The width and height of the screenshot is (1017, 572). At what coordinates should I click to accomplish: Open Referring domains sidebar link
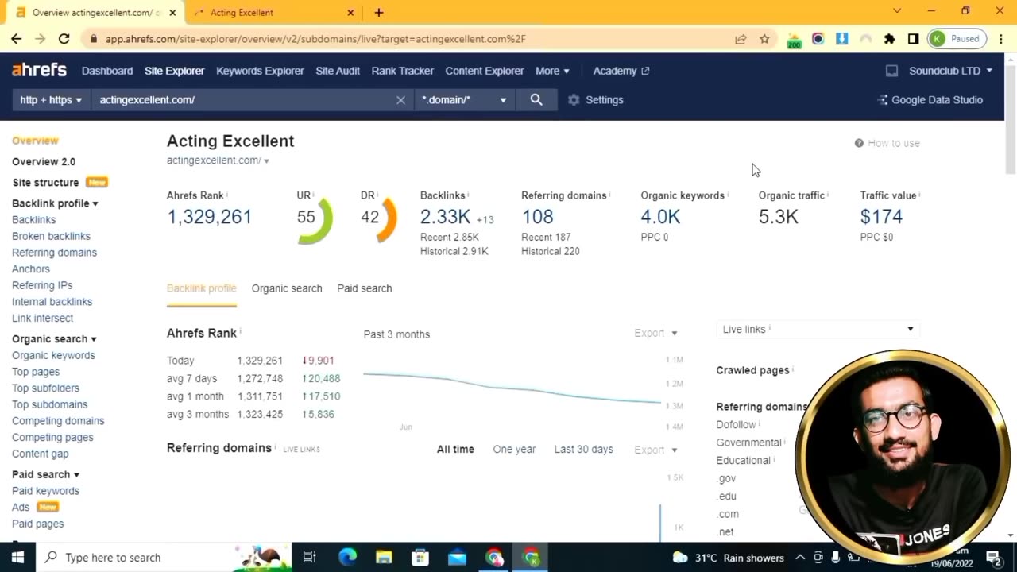[54, 253]
